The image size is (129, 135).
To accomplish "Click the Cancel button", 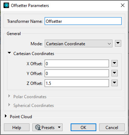I will (x=112, y=127).
